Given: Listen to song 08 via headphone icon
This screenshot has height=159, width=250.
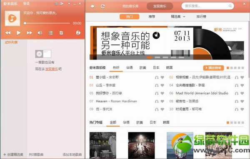Looking at the screenshot, I should pyautogui.click(x=237, y=101).
